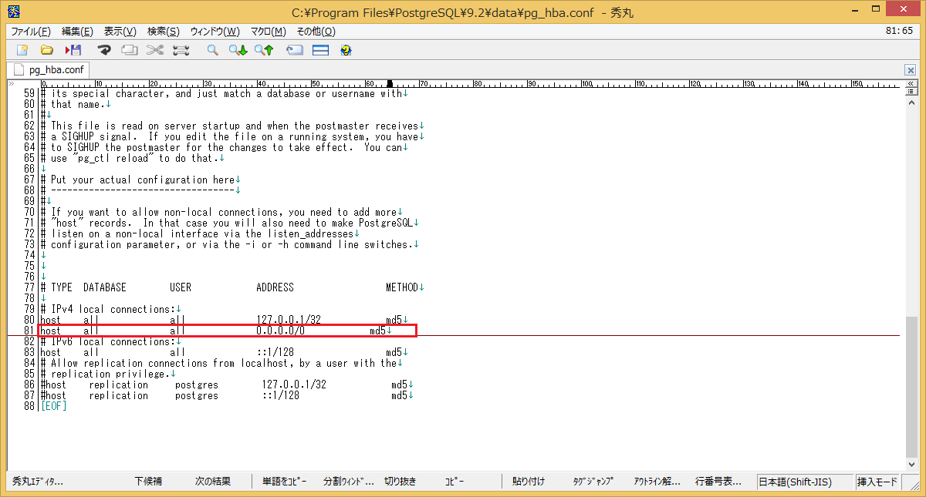
Task: Click the Copy icon in the toolbar
Action: [x=130, y=50]
